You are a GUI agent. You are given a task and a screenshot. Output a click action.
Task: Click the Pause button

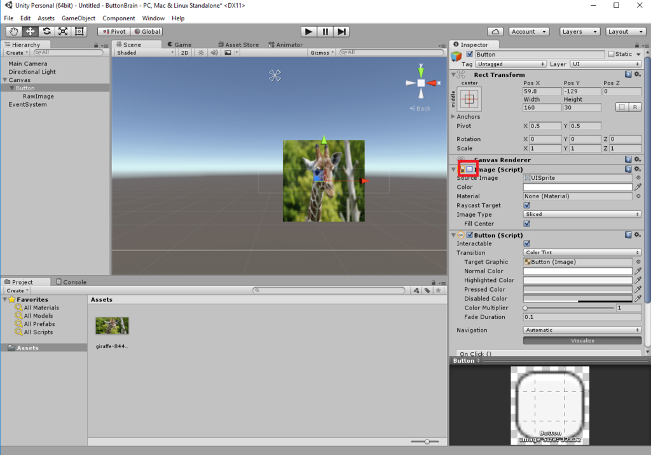325,32
